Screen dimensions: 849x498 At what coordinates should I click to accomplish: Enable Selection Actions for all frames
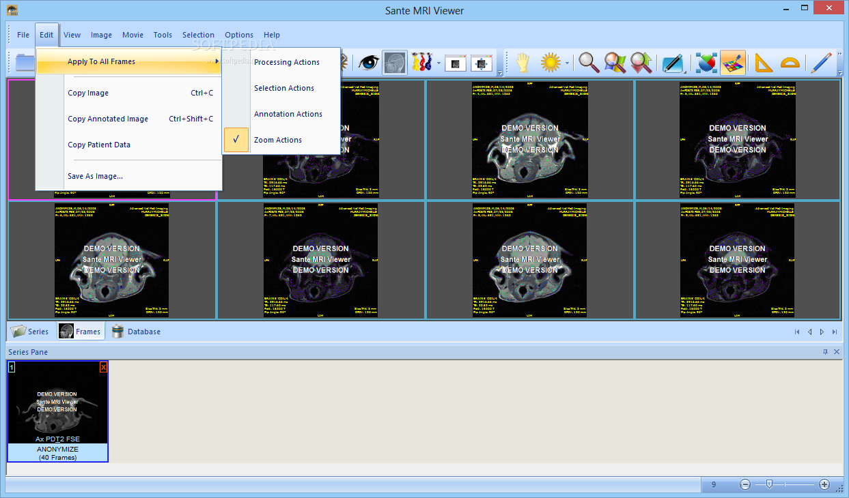[281, 88]
